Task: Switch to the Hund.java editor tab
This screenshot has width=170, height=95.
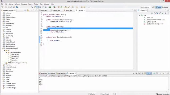Action: [69, 11]
